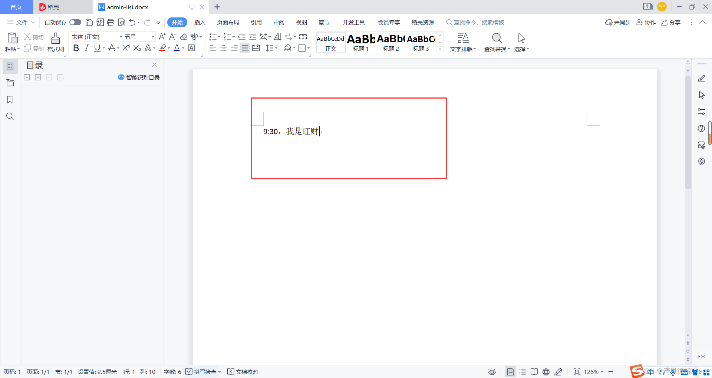
Task: Click the Sort icon
Action: pos(278,37)
